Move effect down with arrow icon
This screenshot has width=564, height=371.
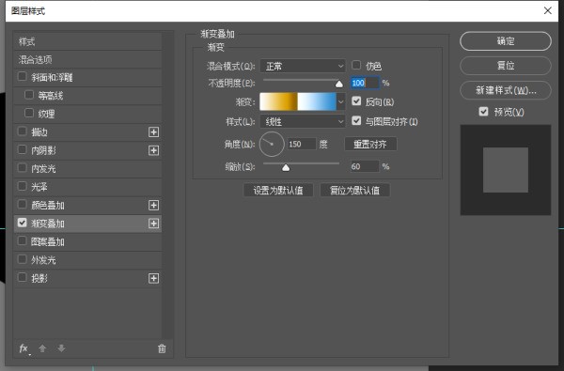[x=61, y=348]
